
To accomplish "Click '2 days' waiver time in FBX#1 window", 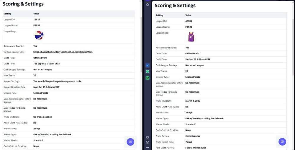I will tap(37, 129).
